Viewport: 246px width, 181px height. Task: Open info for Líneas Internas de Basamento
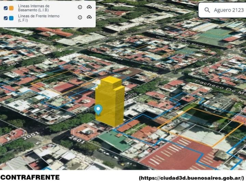(80, 7)
